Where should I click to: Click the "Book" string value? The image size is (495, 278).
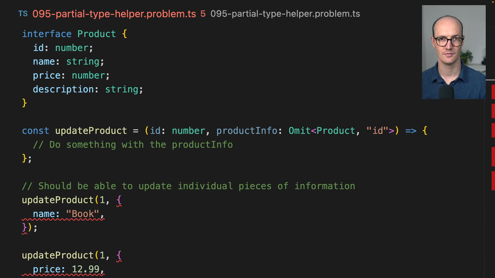(x=82, y=214)
